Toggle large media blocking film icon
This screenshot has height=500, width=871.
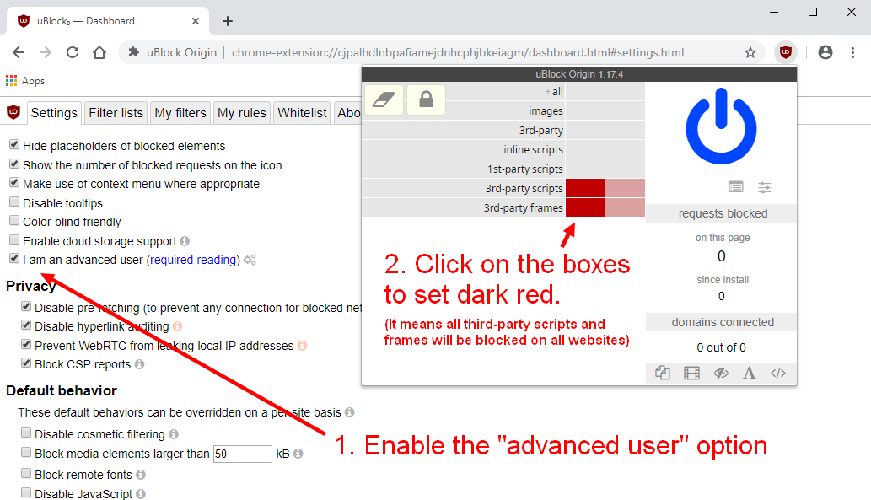click(692, 373)
